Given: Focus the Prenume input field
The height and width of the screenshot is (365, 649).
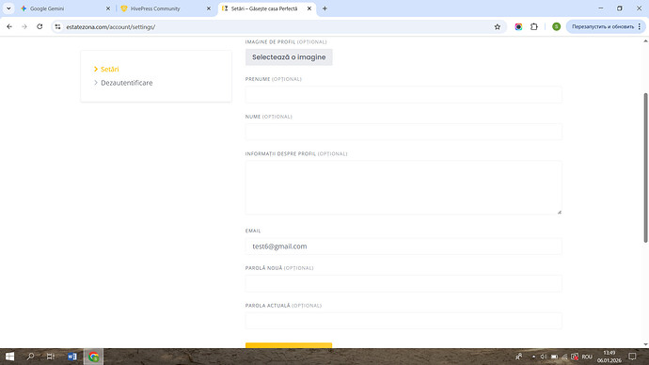Looking at the screenshot, I should pos(404,94).
